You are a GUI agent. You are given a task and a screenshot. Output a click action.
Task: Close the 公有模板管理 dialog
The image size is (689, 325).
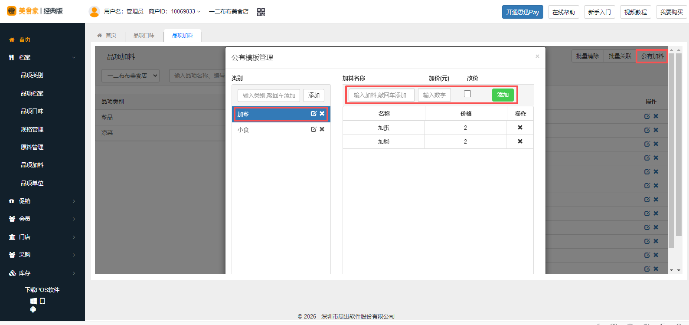tap(537, 56)
